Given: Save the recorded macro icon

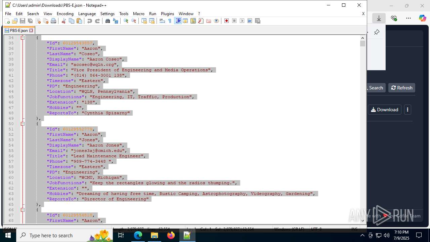Looking at the screenshot, I should point(258,21).
